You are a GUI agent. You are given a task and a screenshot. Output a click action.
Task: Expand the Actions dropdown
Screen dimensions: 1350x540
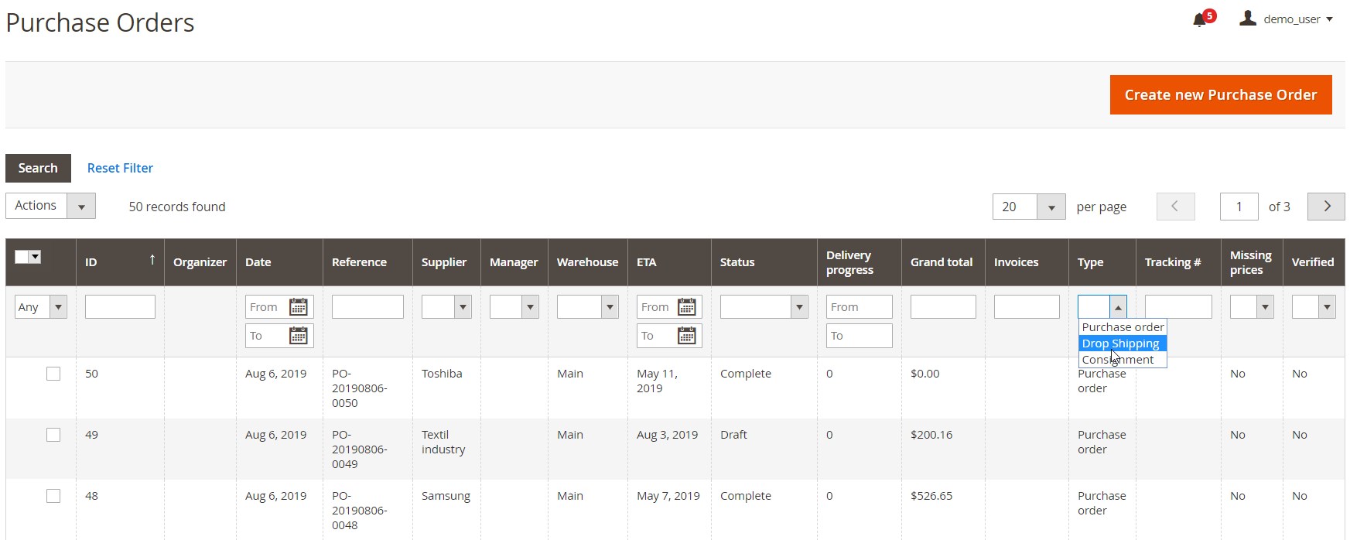(81, 207)
